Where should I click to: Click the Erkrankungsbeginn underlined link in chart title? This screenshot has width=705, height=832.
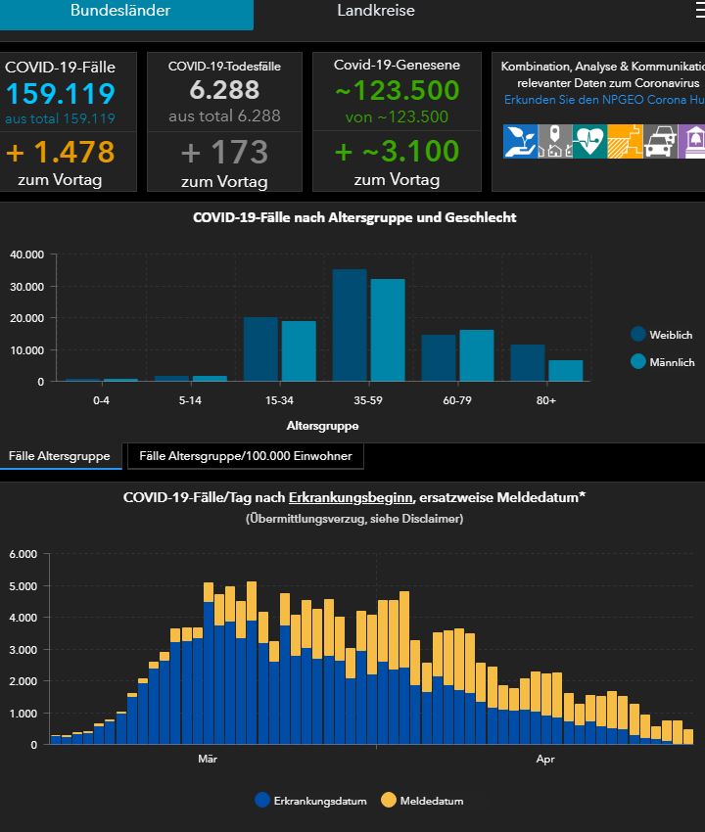point(351,497)
